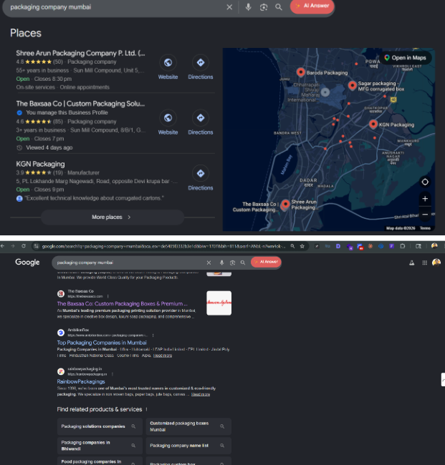Select Shree Arun Packaging pin on map
The image size is (445, 465).
285,204
